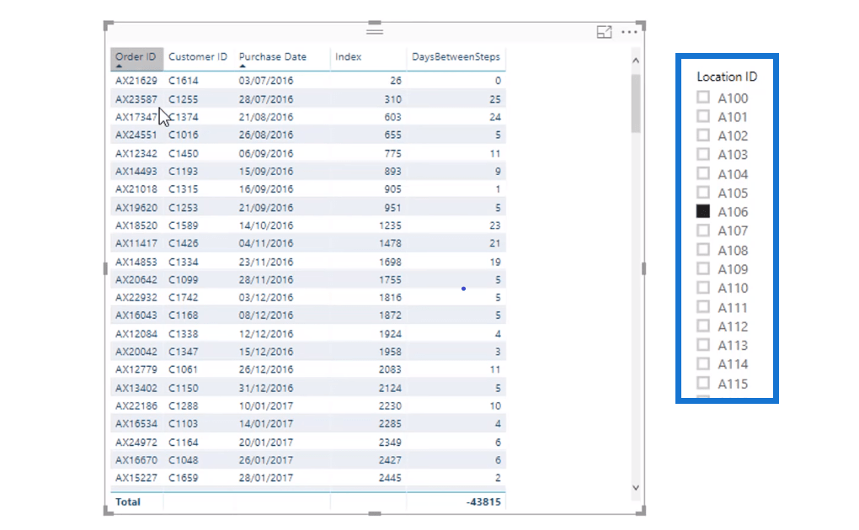Image resolution: width=859 pixels, height=530 pixels.
Task: Check the A108 location checkbox
Action: tap(703, 250)
